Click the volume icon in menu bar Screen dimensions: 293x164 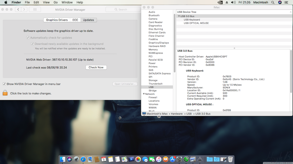pos(233,2)
